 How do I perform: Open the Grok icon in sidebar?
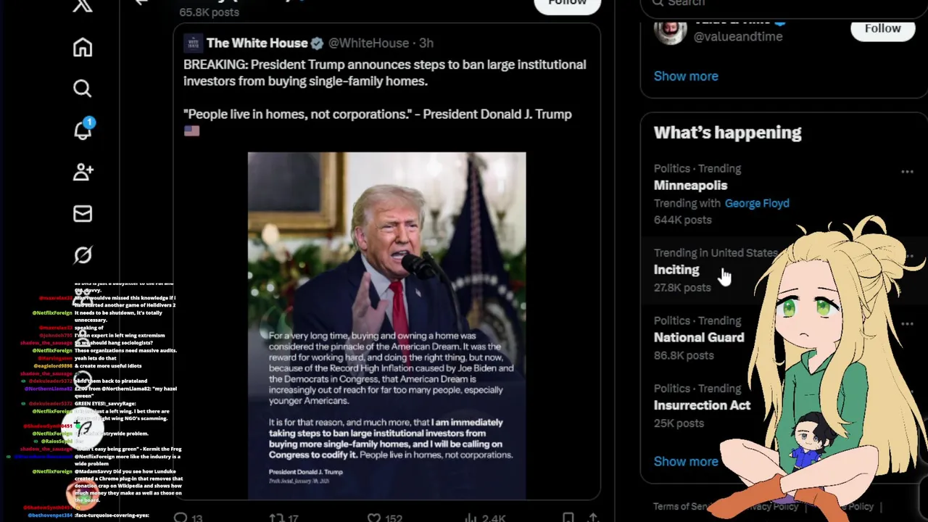click(x=83, y=255)
